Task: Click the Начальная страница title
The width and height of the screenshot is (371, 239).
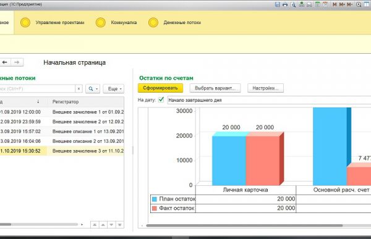Action: [x=75, y=62]
